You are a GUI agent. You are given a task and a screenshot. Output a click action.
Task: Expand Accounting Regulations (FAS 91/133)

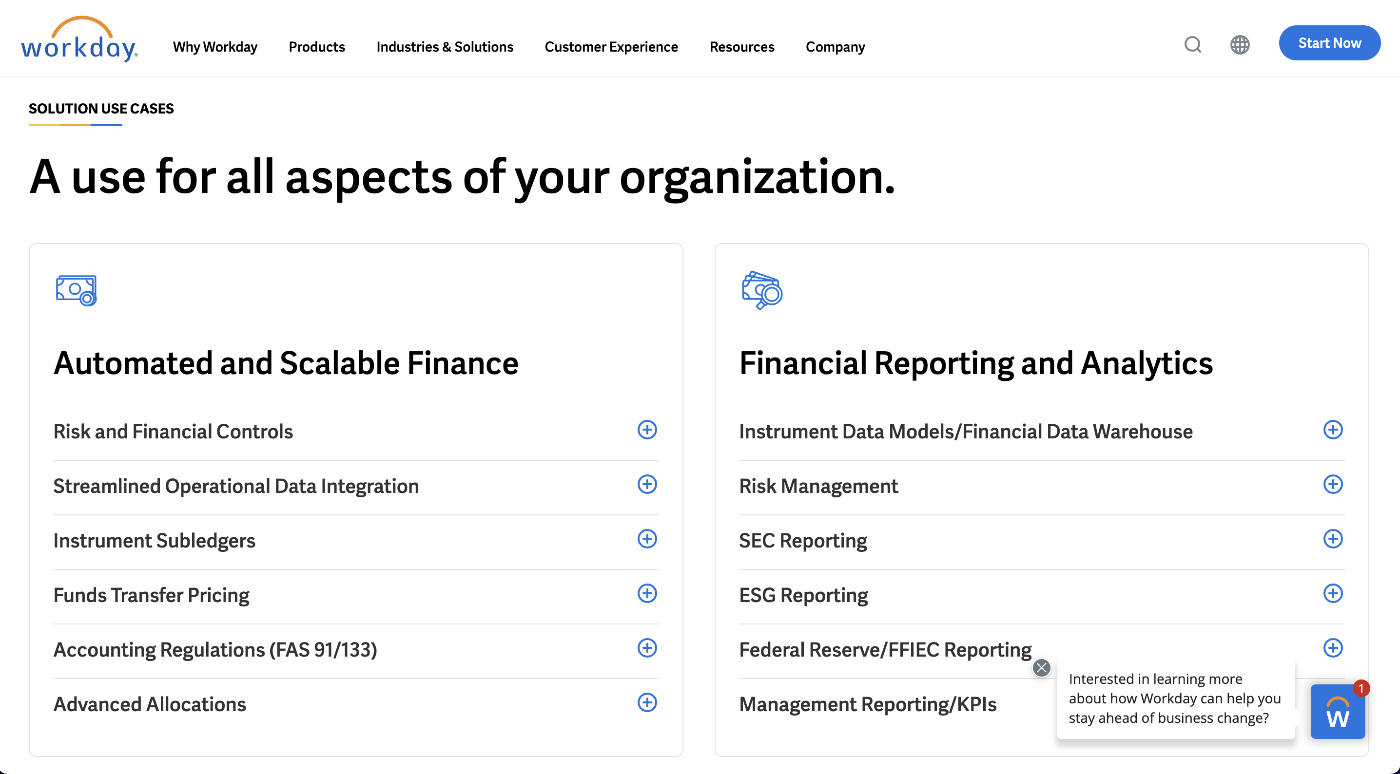647,648
